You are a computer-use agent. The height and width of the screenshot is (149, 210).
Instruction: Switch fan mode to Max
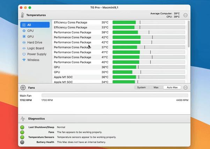click(156, 88)
